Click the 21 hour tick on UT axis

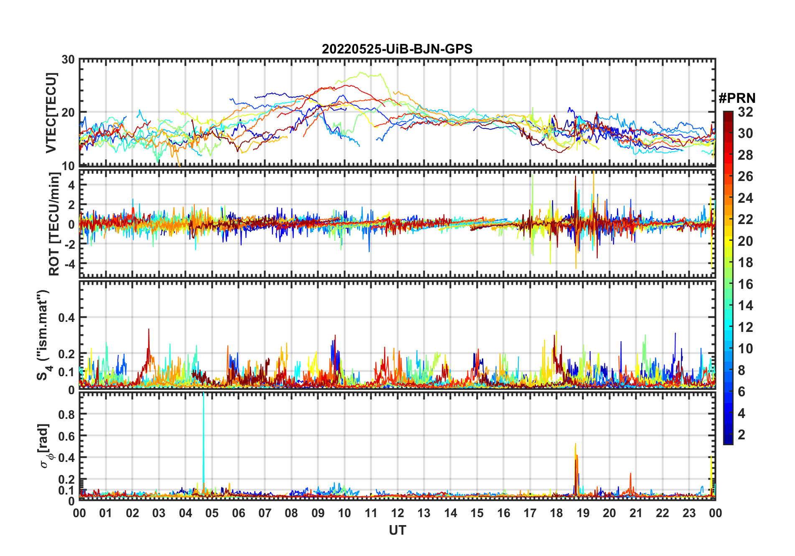click(636, 513)
